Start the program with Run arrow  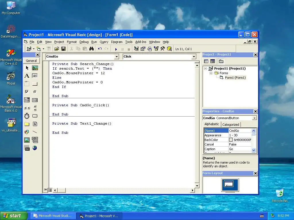click(116, 49)
